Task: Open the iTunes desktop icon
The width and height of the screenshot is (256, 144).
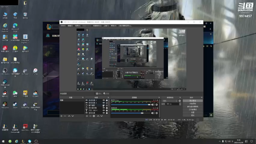Action: pyautogui.click(x=35, y=71)
